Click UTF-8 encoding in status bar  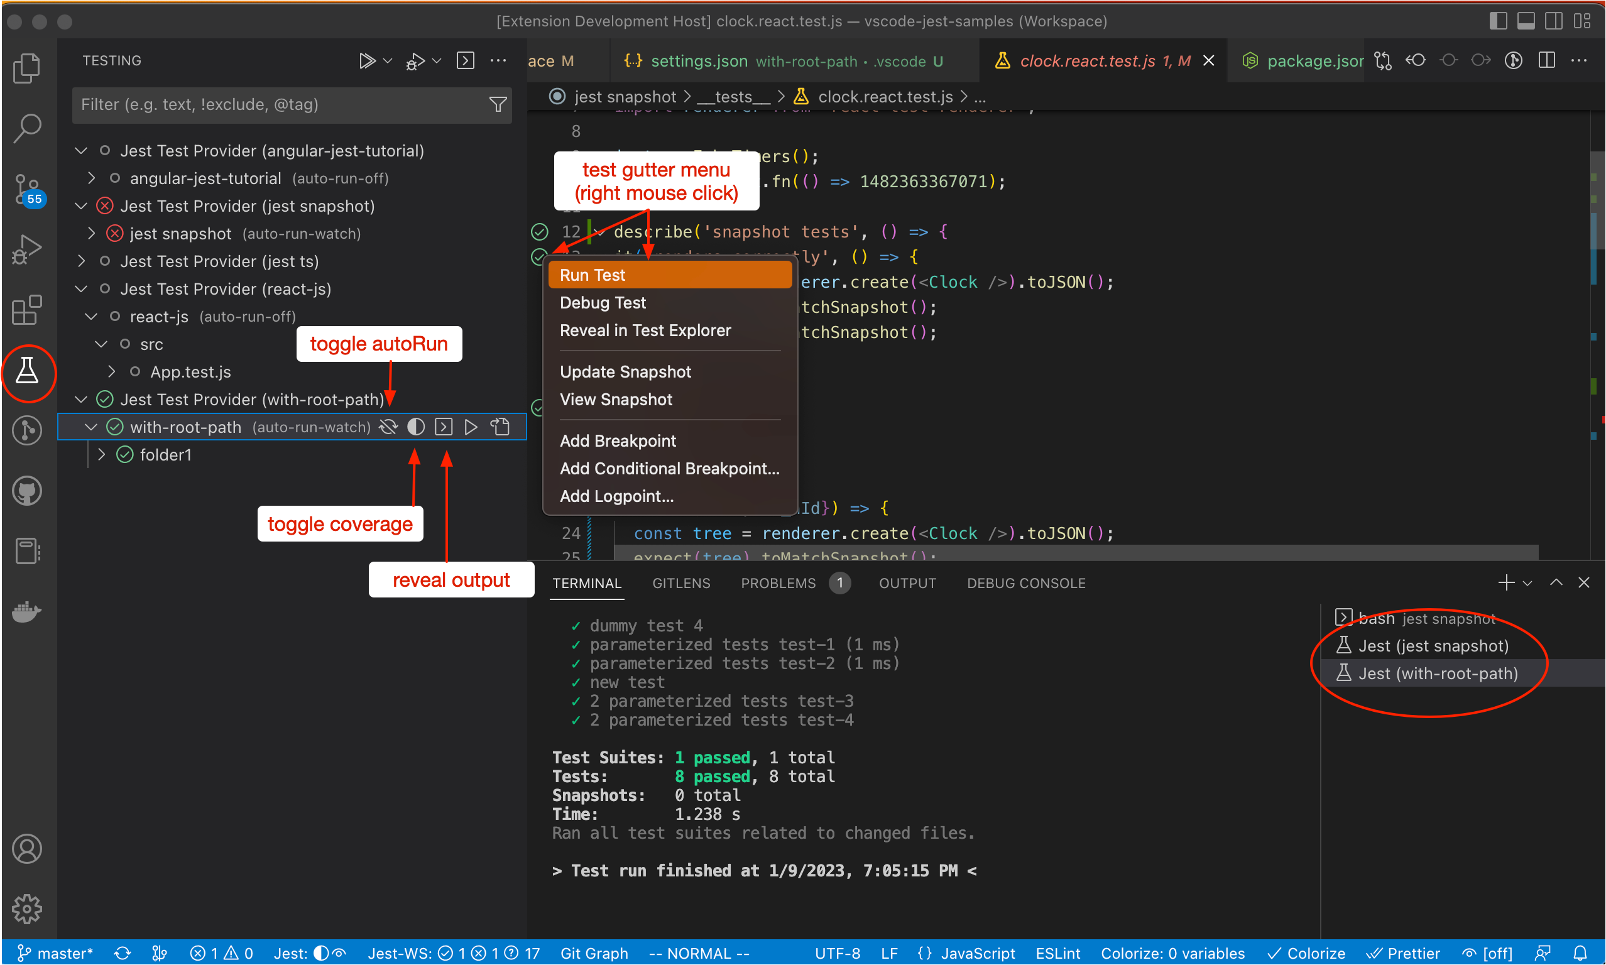(x=838, y=953)
